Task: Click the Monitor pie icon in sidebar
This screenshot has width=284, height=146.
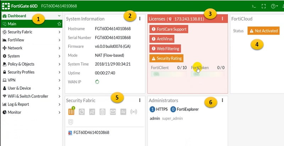Action: (5, 112)
